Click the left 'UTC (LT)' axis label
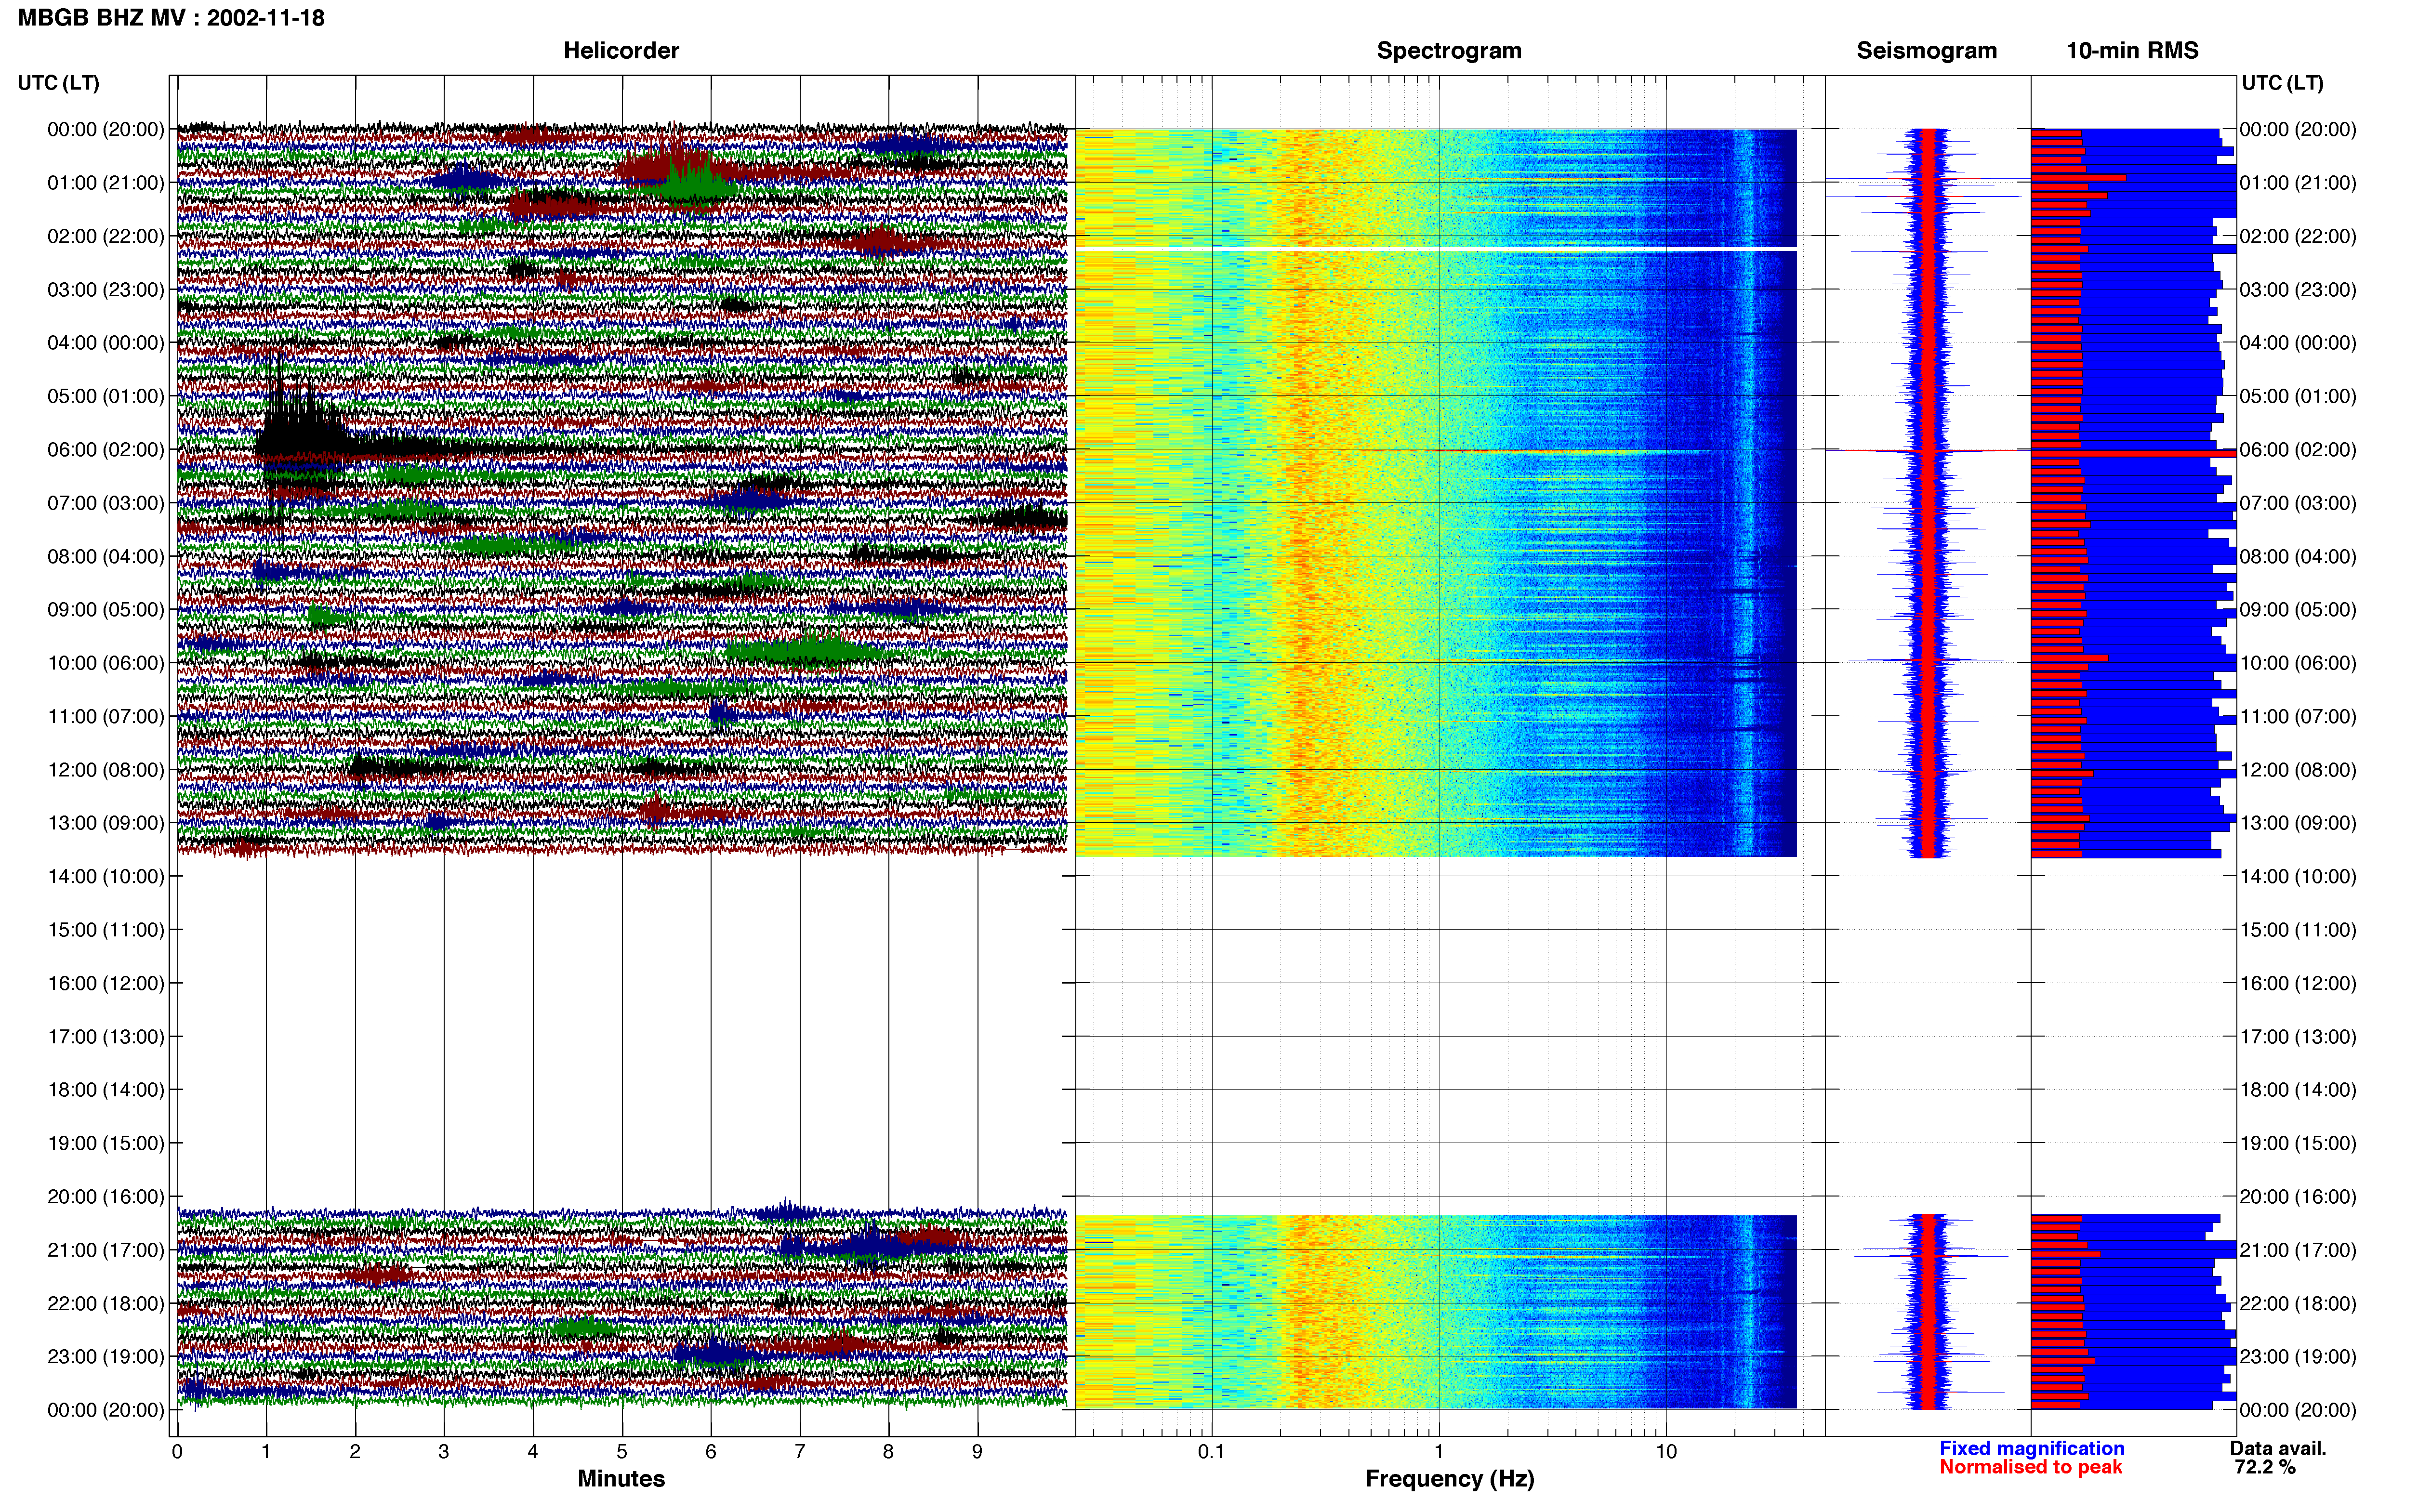 pos(58,83)
